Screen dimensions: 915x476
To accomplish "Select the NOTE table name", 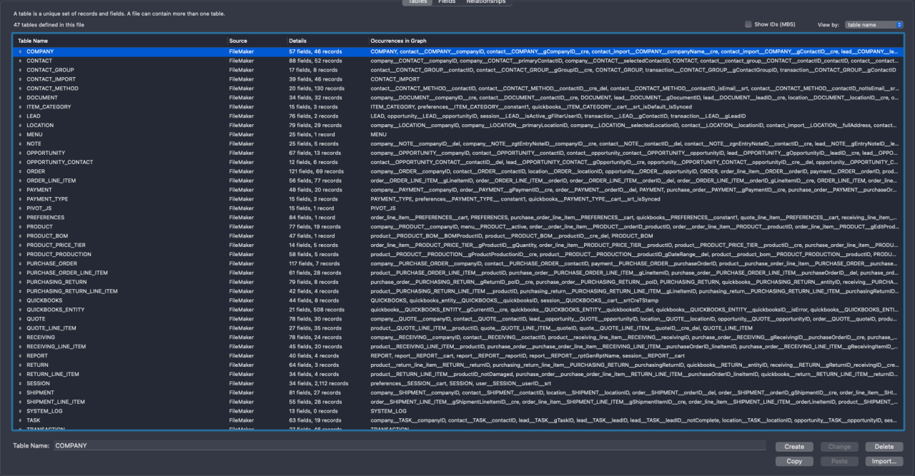I will point(34,144).
